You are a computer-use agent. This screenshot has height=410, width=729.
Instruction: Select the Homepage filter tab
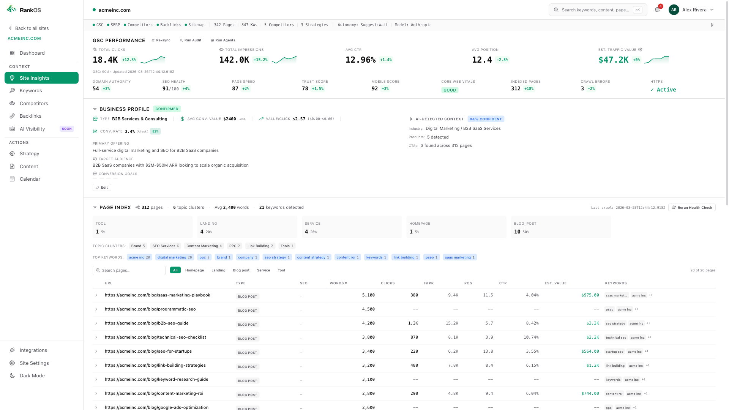pos(194,270)
